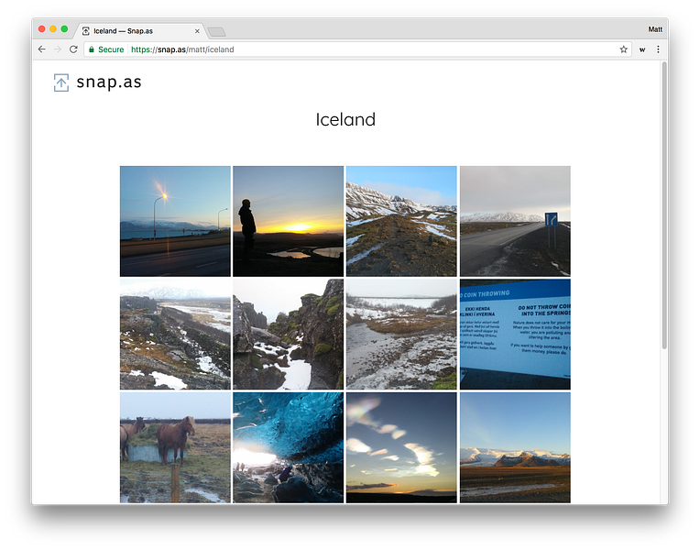Click the Matt profile button

pyautogui.click(x=655, y=29)
